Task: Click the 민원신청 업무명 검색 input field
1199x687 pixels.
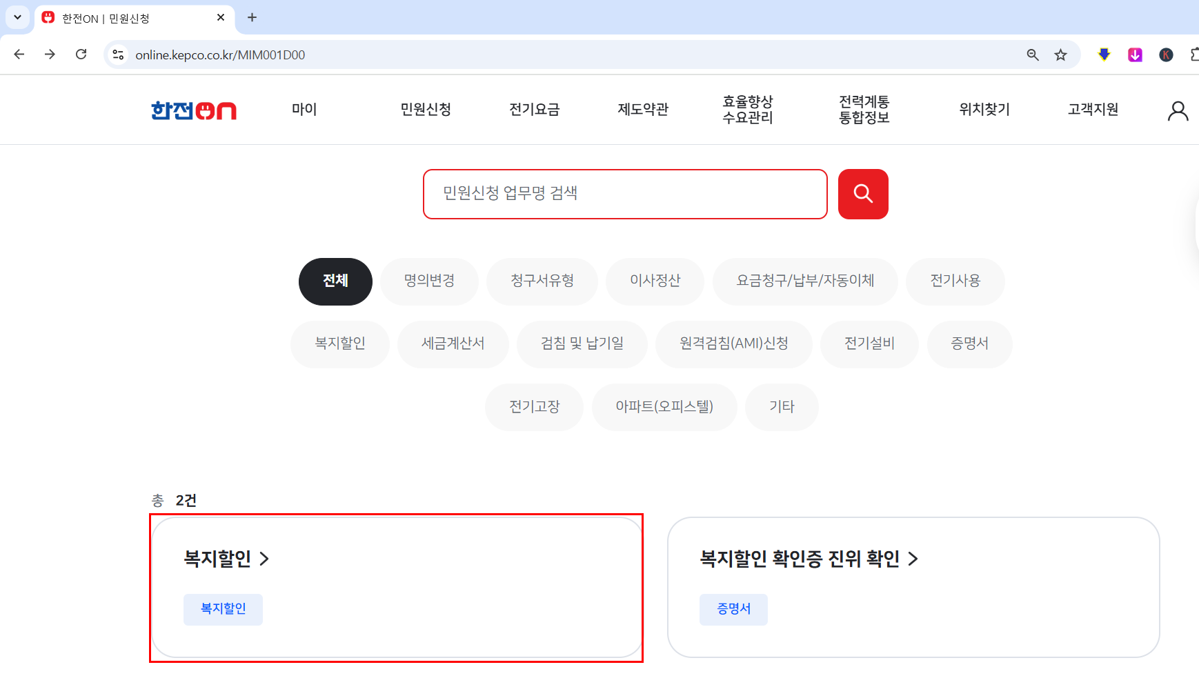Action: click(625, 194)
